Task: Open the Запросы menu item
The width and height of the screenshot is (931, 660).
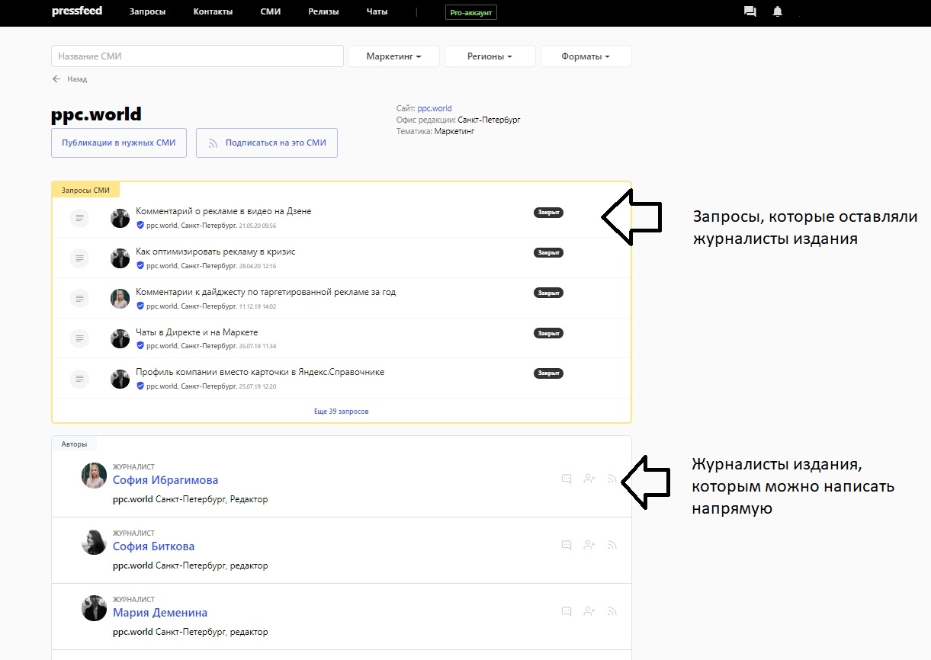Action: click(x=147, y=11)
